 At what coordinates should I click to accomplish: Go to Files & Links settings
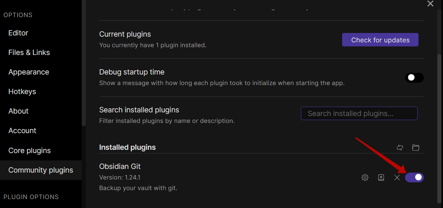(x=29, y=53)
